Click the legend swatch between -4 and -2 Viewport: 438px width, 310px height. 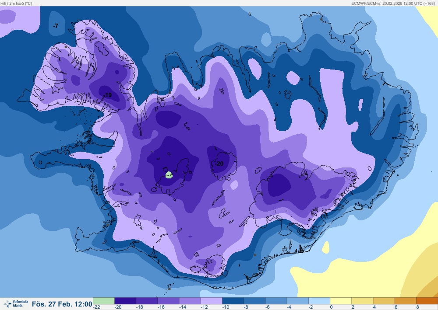[x=298, y=301]
